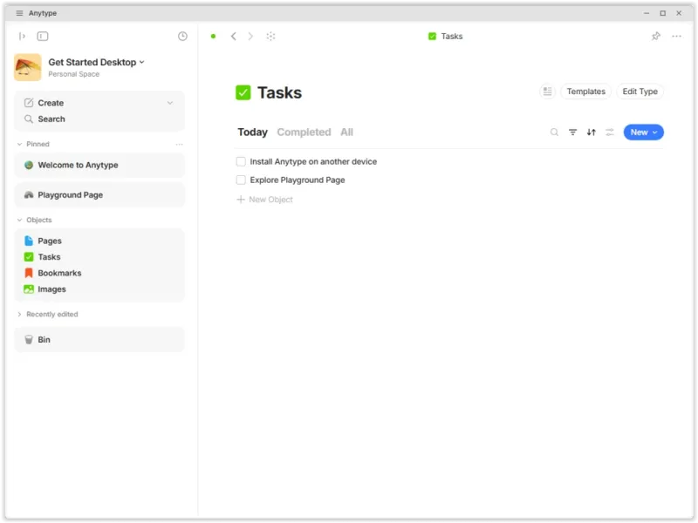Open the history clock icon in the sidebar

coord(182,36)
